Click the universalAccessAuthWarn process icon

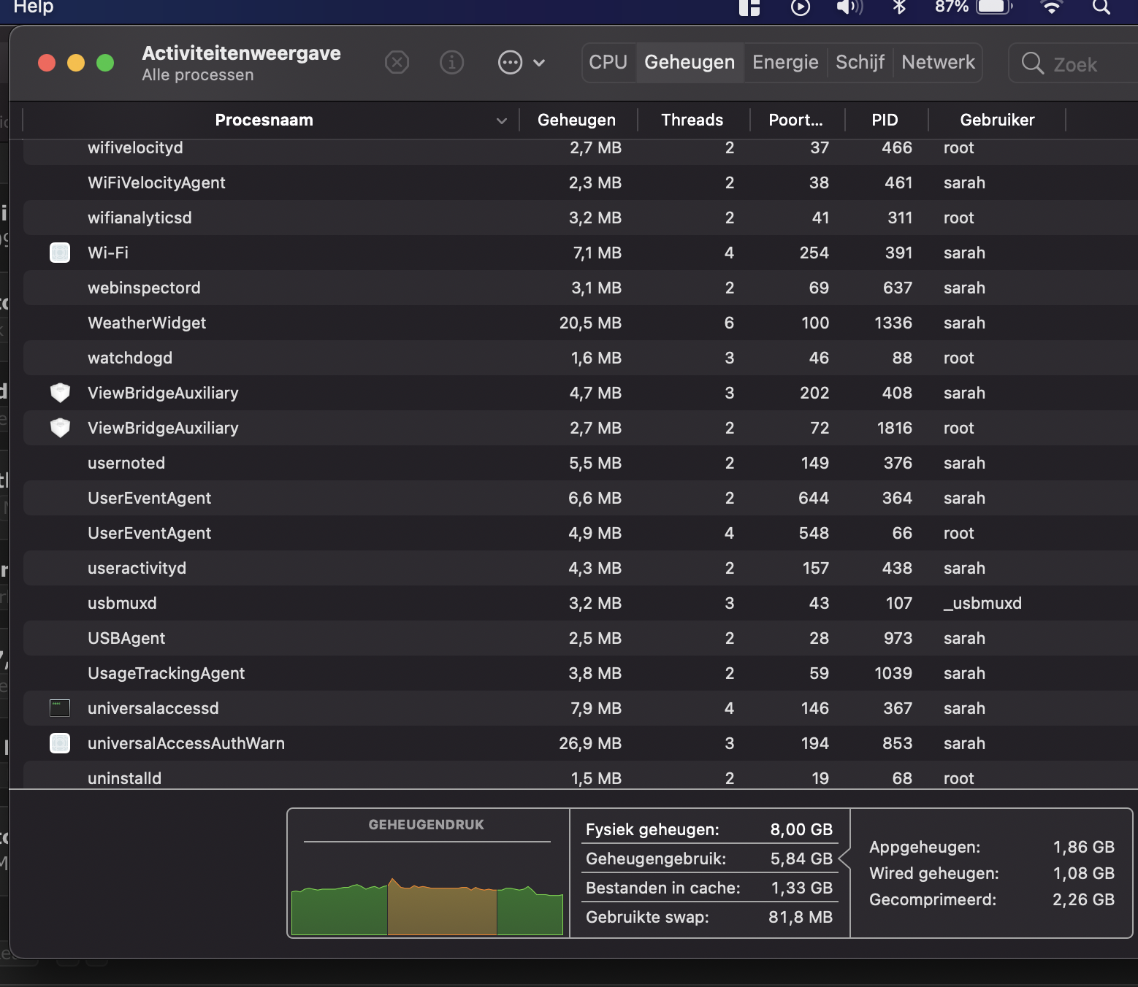[x=60, y=743]
